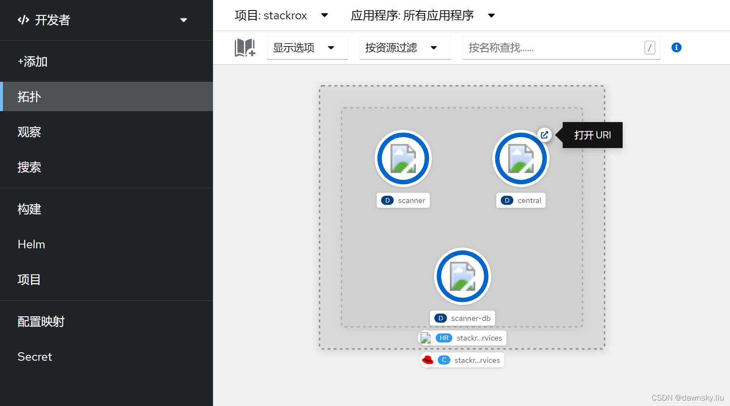Click the C badge on stackr...rvices label
The height and width of the screenshot is (406, 730).
click(444, 360)
